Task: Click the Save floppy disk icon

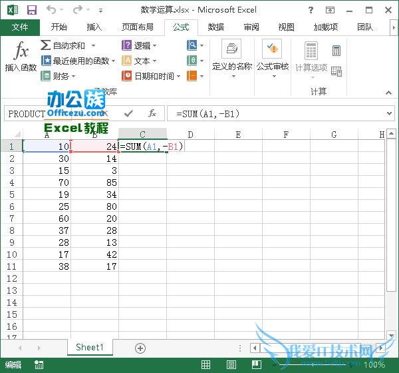Action: 32,10
